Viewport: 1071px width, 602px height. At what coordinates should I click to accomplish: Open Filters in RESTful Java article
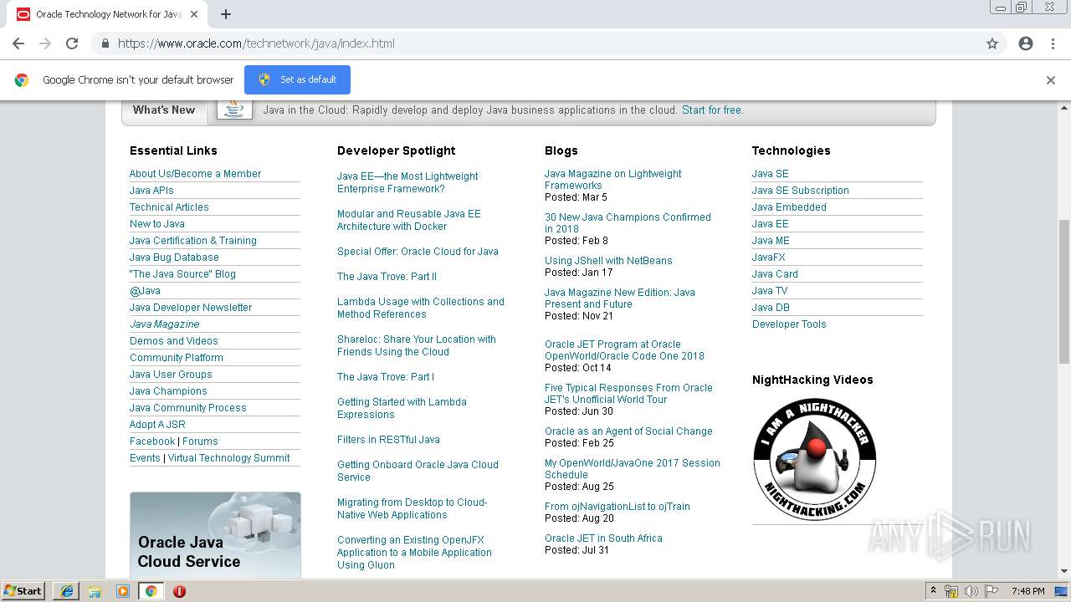pyautogui.click(x=388, y=440)
